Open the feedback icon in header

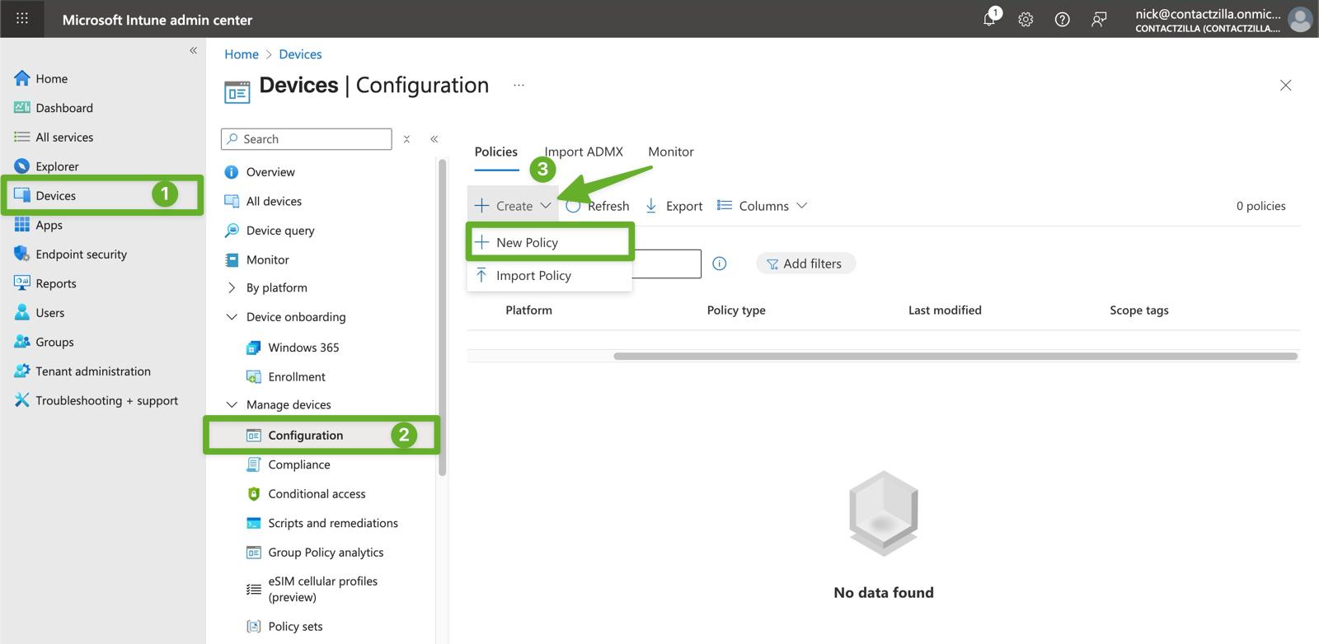pos(1099,19)
